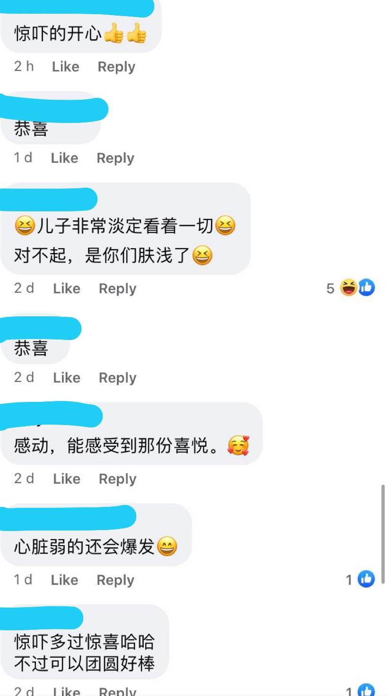Open the like reaction on the 不过可以团圆好棒 comment
This screenshot has width=388, height=696.
(366, 690)
